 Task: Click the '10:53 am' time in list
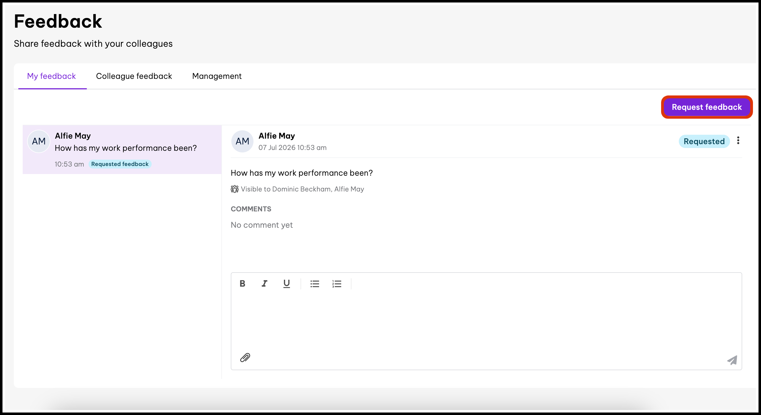pos(69,164)
